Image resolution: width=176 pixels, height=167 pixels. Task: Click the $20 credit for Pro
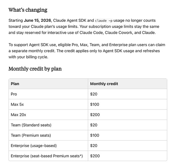pos(94,94)
